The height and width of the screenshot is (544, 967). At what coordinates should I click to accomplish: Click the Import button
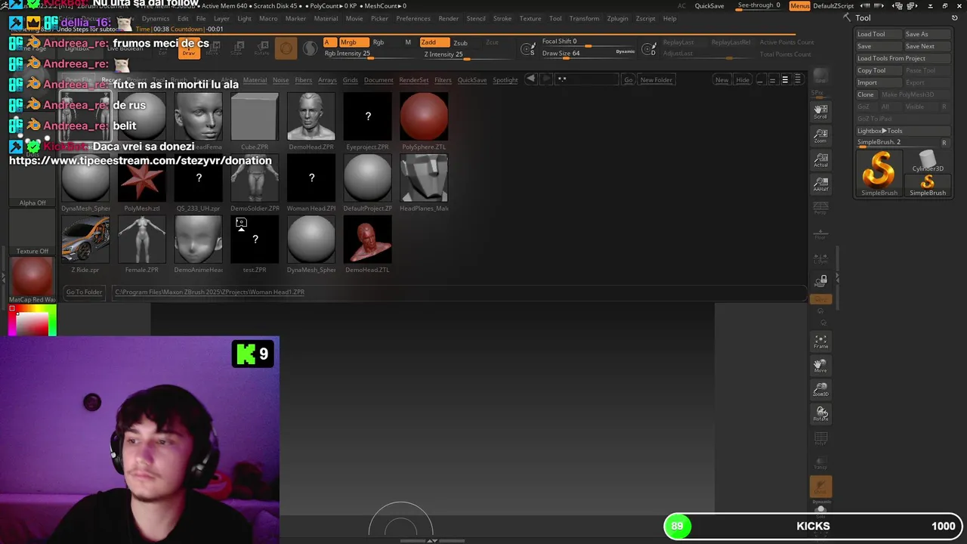coord(879,82)
